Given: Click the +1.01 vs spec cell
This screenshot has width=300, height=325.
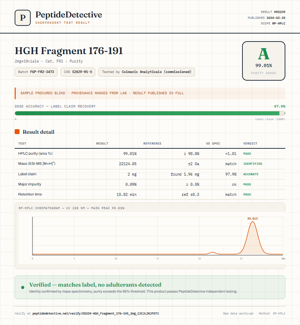Looking at the screenshot, I should (x=231, y=154).
